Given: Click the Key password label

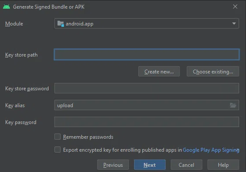Looking at the screenshot, I should pyautogui.click(x=21, y=122).
